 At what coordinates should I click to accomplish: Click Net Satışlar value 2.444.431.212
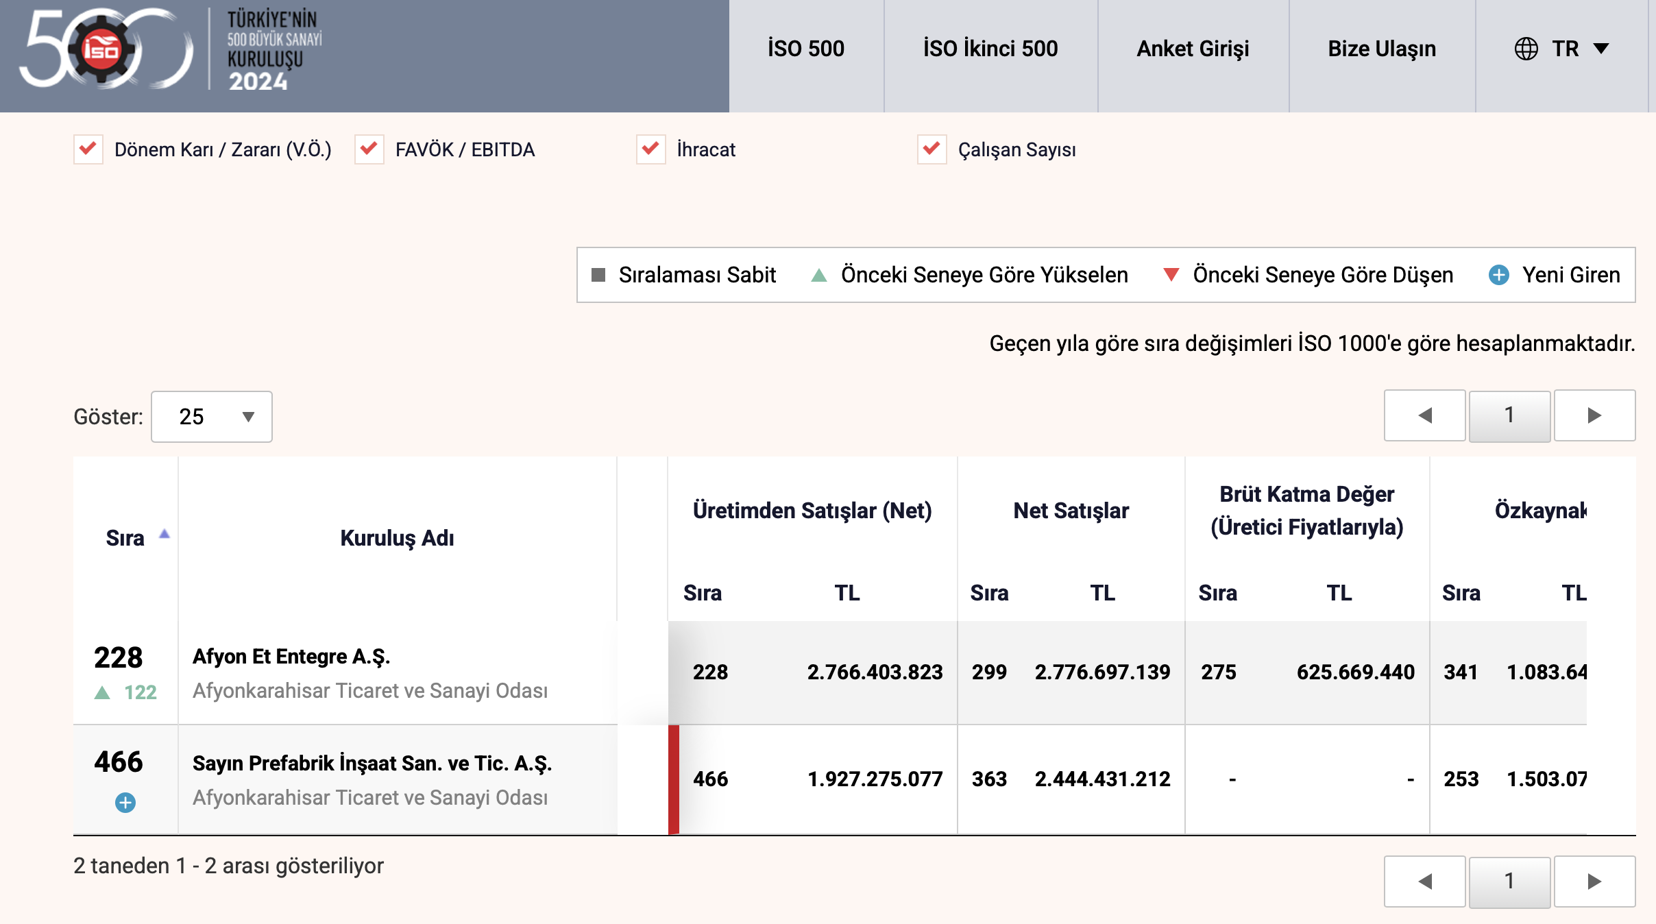(x=1103, y=779)
